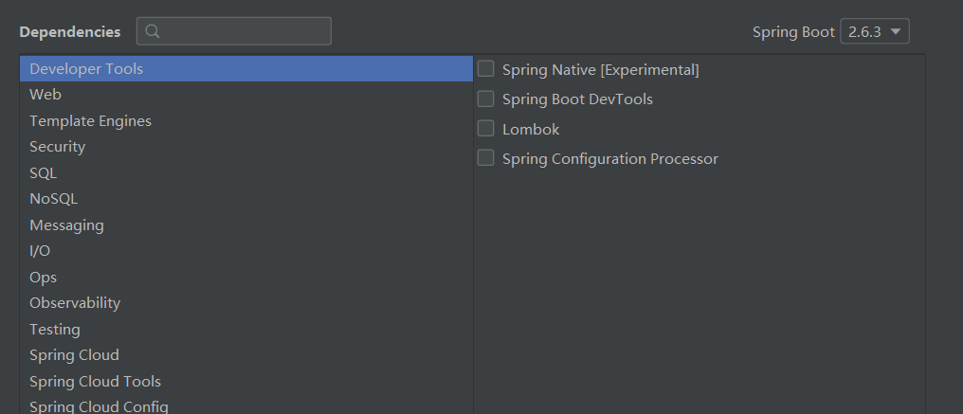Tick the Lombok checkbox
Screen dimensions: 963x414
[486, 129]
